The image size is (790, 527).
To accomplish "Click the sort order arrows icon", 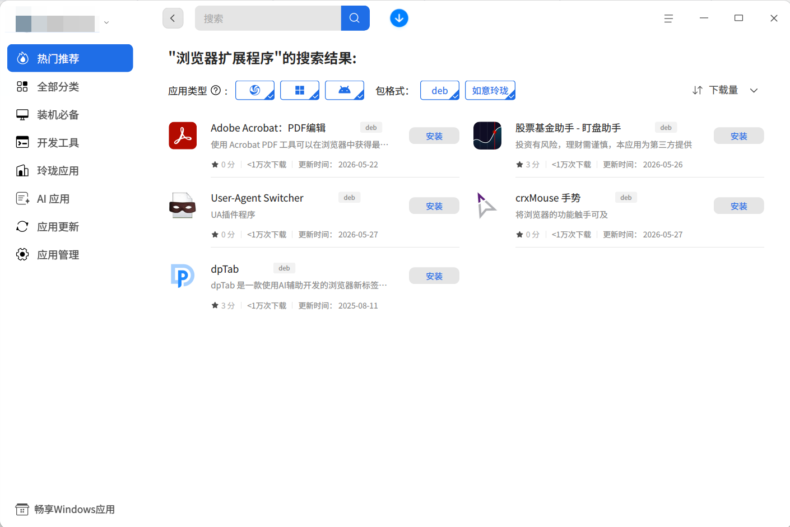I will click(698, 90).
